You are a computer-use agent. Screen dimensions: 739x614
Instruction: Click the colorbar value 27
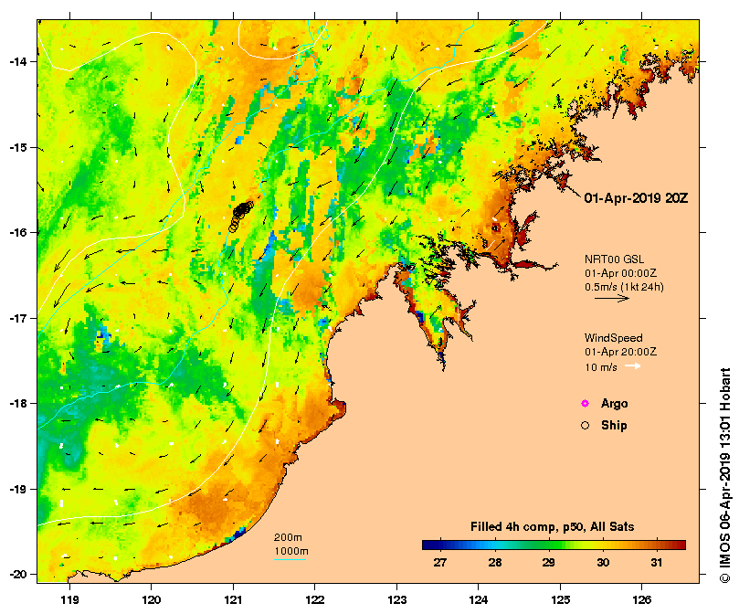pyautogui.click(x=439, y=562)
